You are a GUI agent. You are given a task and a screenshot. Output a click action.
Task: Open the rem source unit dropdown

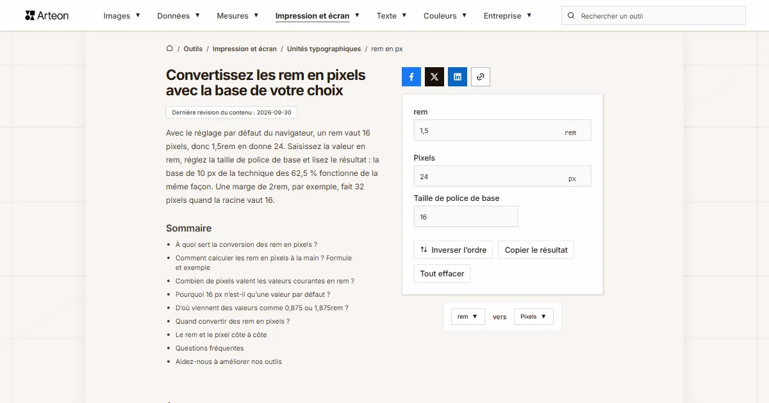point(468,317)
